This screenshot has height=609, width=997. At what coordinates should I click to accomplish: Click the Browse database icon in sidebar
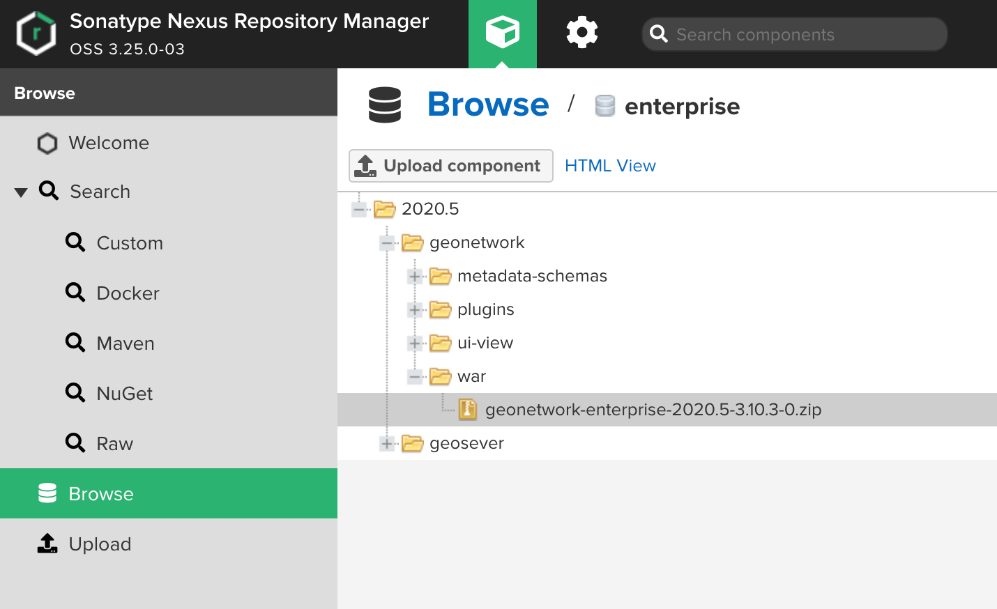coord(47,493)
